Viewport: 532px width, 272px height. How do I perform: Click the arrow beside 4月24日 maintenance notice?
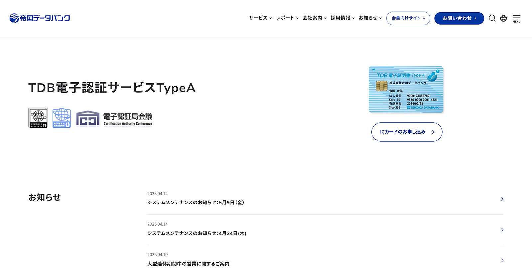[502, 230]
